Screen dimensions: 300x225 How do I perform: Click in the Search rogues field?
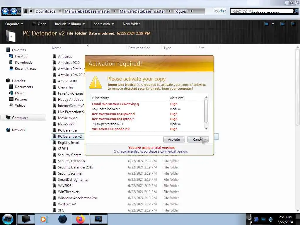(x=261, y=11)
